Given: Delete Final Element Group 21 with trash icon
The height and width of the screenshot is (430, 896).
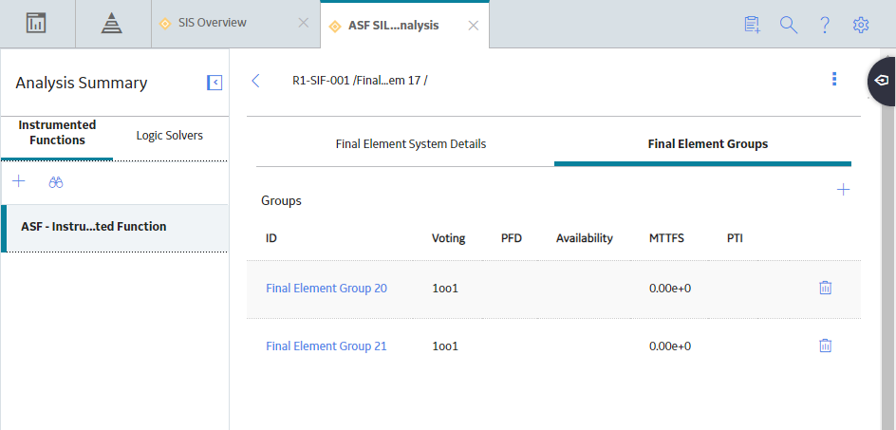Looking at the screenshot, I should (x=825, y=346).
